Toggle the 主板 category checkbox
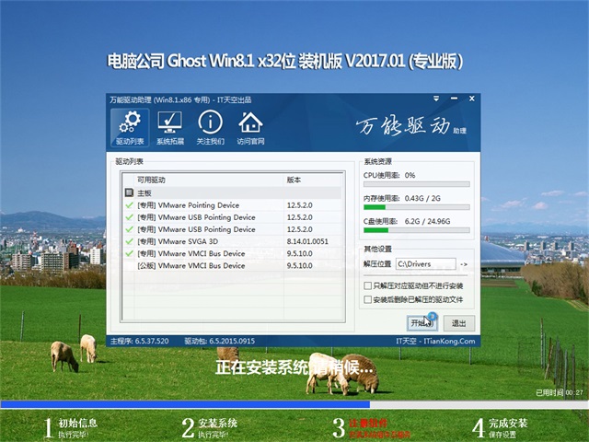 (x=129, y=192)
